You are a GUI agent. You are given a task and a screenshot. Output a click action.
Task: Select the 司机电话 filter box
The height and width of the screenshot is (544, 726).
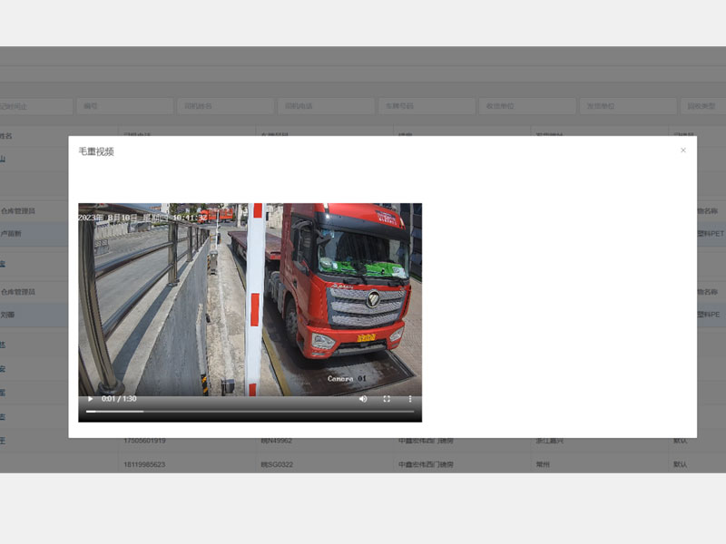tap(326, 106)
